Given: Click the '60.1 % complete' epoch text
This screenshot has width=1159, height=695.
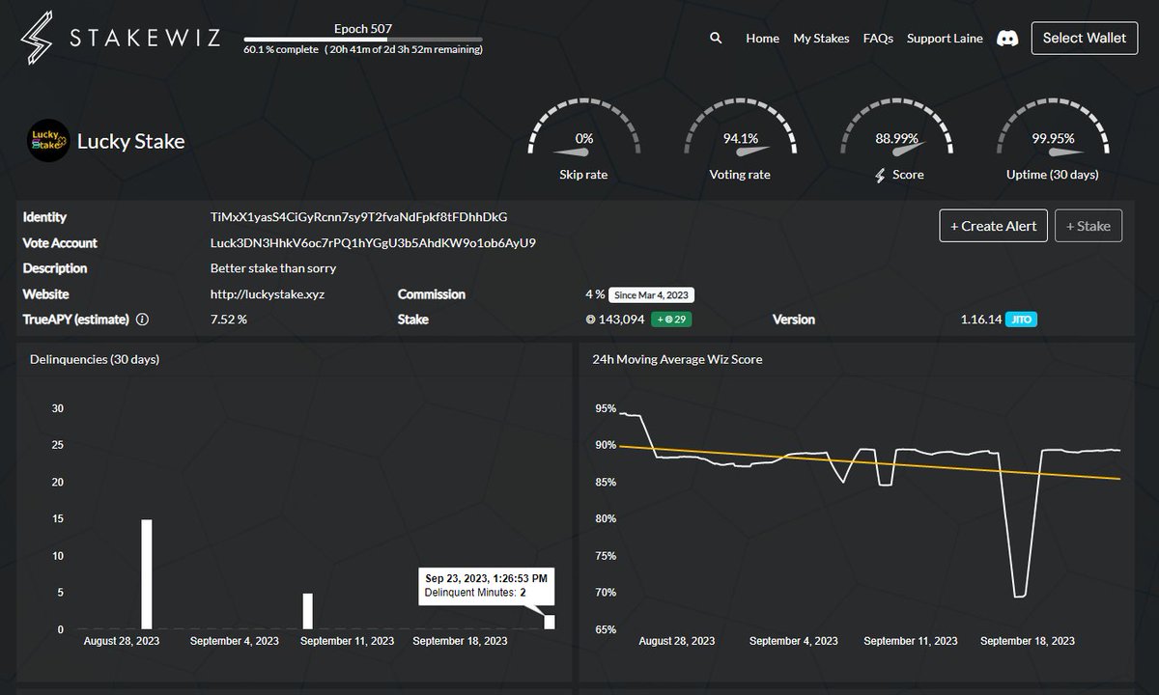Looking at the screenshot, I should tap(280, 49).
